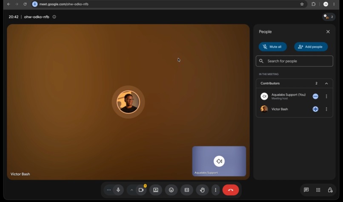Viewport: 343px width, 202px height.
Task: Close the People panel
Action: click(328, 32)
